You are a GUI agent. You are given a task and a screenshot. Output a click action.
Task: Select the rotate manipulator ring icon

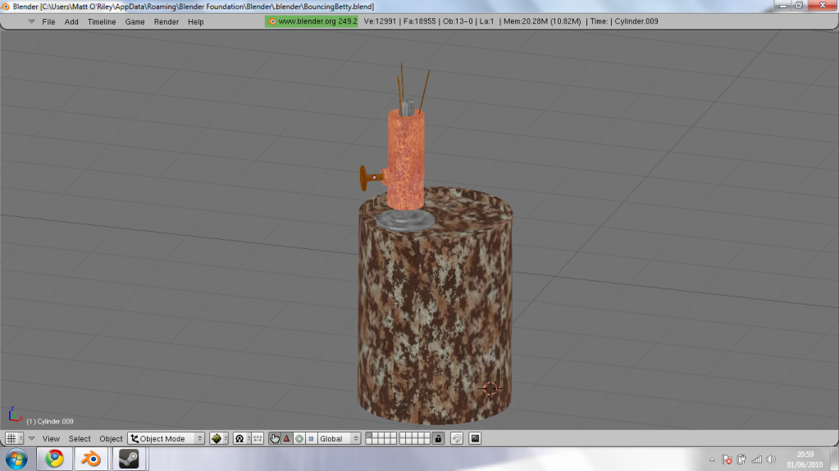pos(299,438)
